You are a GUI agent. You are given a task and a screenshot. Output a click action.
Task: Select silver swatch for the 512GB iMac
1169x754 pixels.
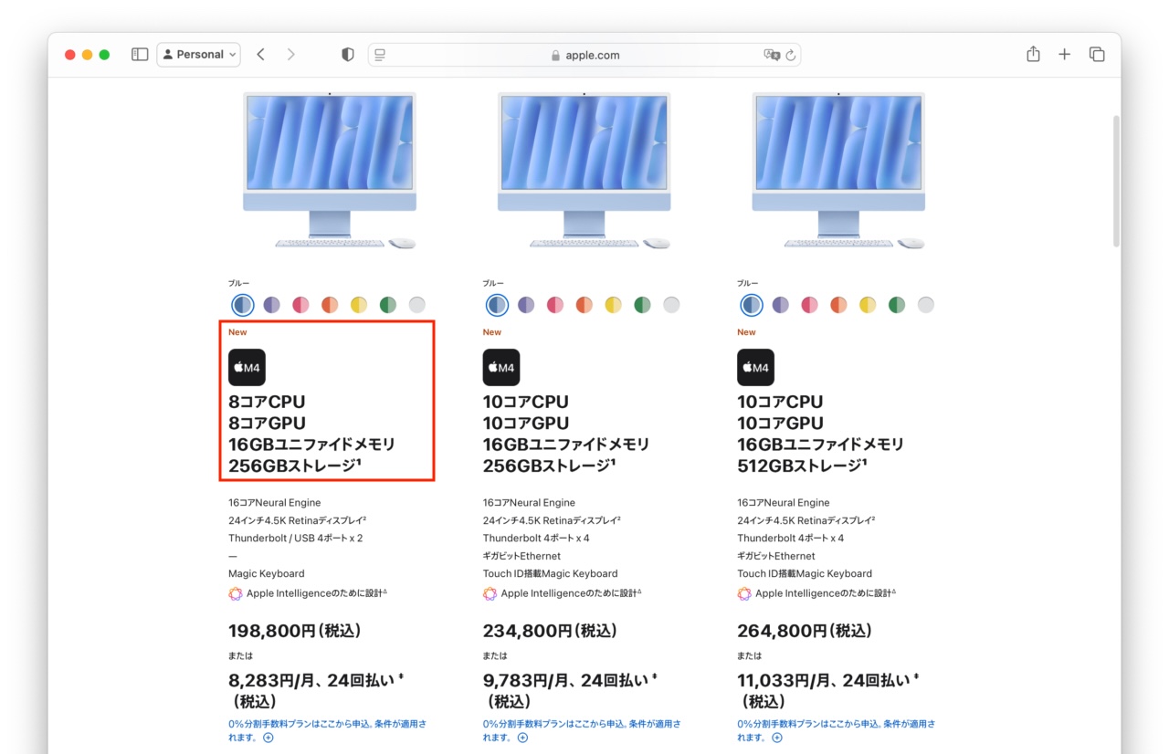click(x=925, y=305)
